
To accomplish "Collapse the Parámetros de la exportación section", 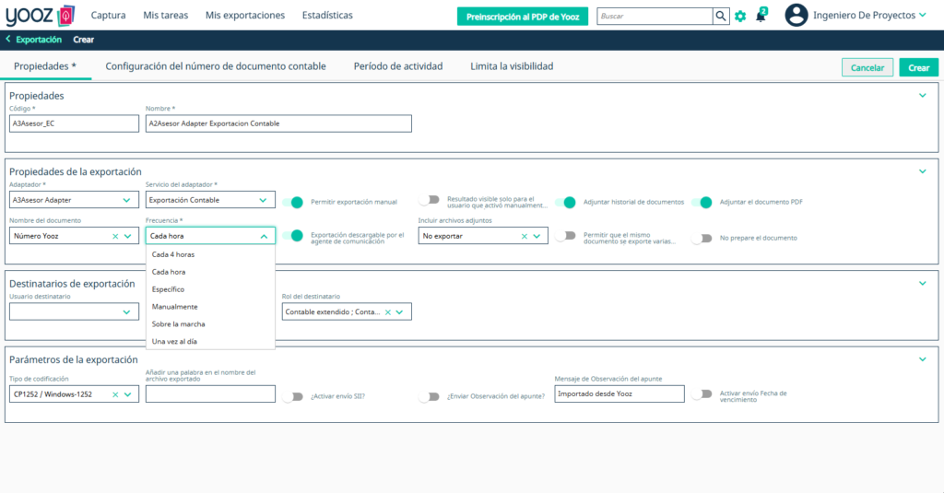I will [x=922, y=358].
